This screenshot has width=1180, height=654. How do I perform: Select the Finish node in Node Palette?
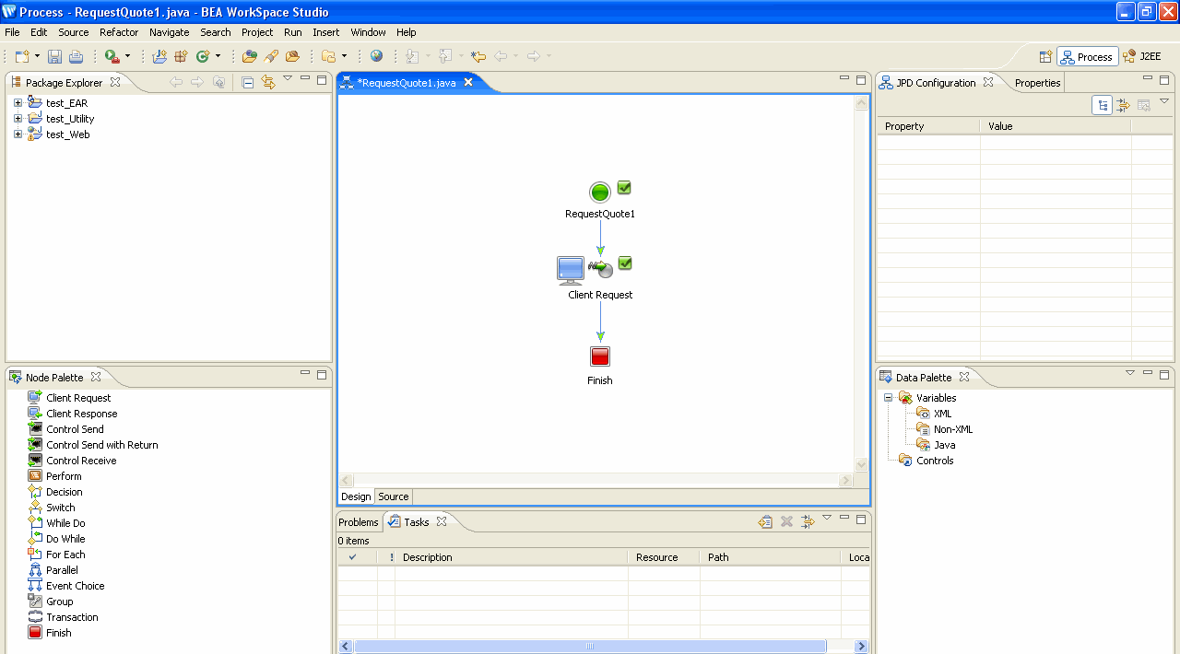58,632
